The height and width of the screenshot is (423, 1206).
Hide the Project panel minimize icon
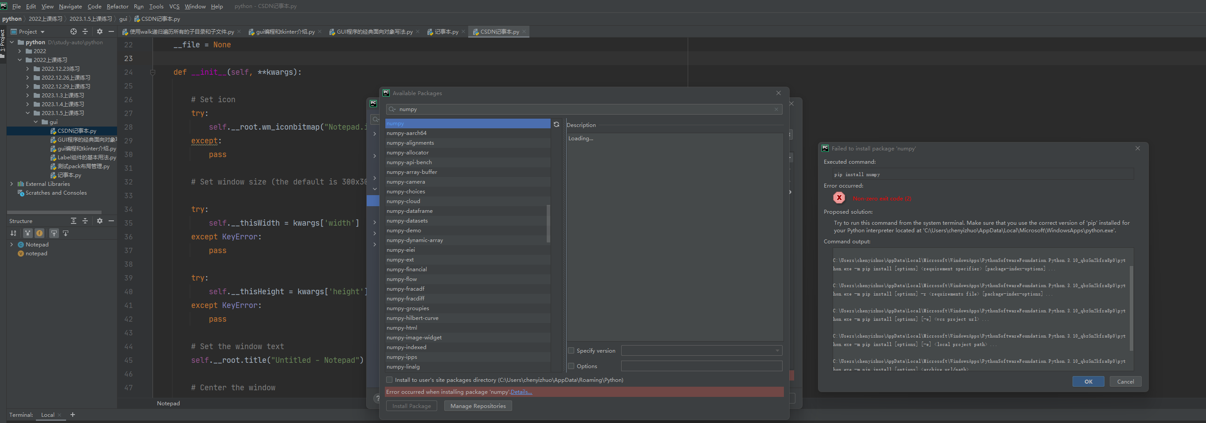pyautogui.click(x=111, y=31)
